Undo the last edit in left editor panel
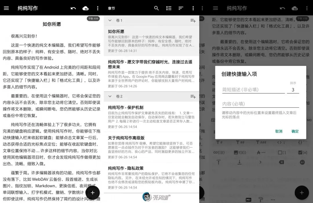 [73, 8]
